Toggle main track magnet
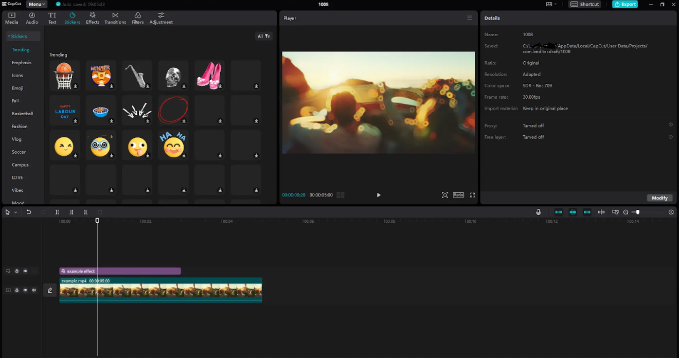This screenshot has height=358, width=679. [559, 212]
